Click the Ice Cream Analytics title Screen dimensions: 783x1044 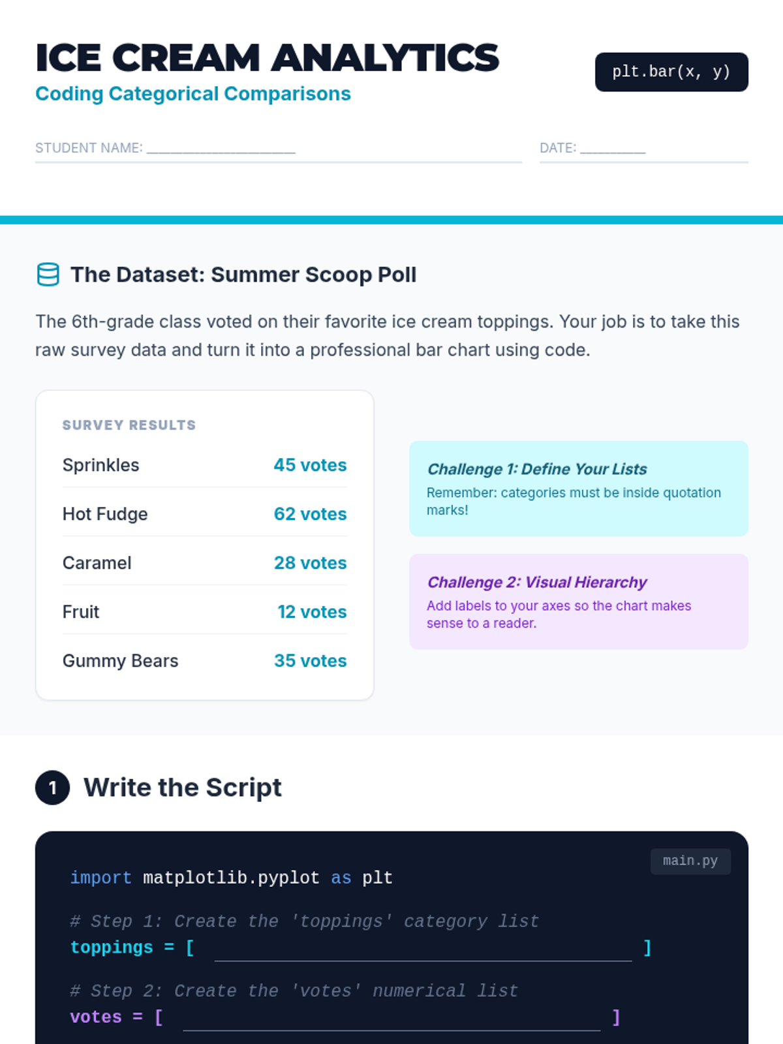point(267,57)
